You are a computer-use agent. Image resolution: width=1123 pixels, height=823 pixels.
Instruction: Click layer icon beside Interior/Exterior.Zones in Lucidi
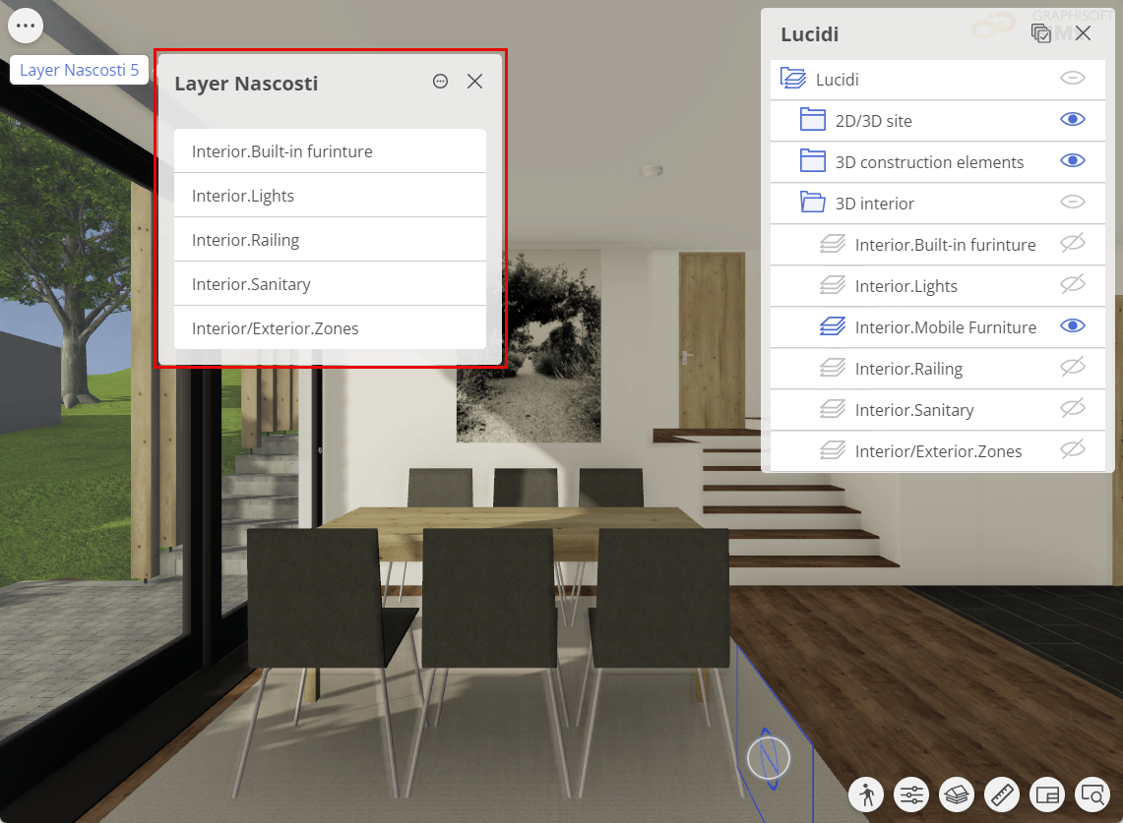point(833,451)
